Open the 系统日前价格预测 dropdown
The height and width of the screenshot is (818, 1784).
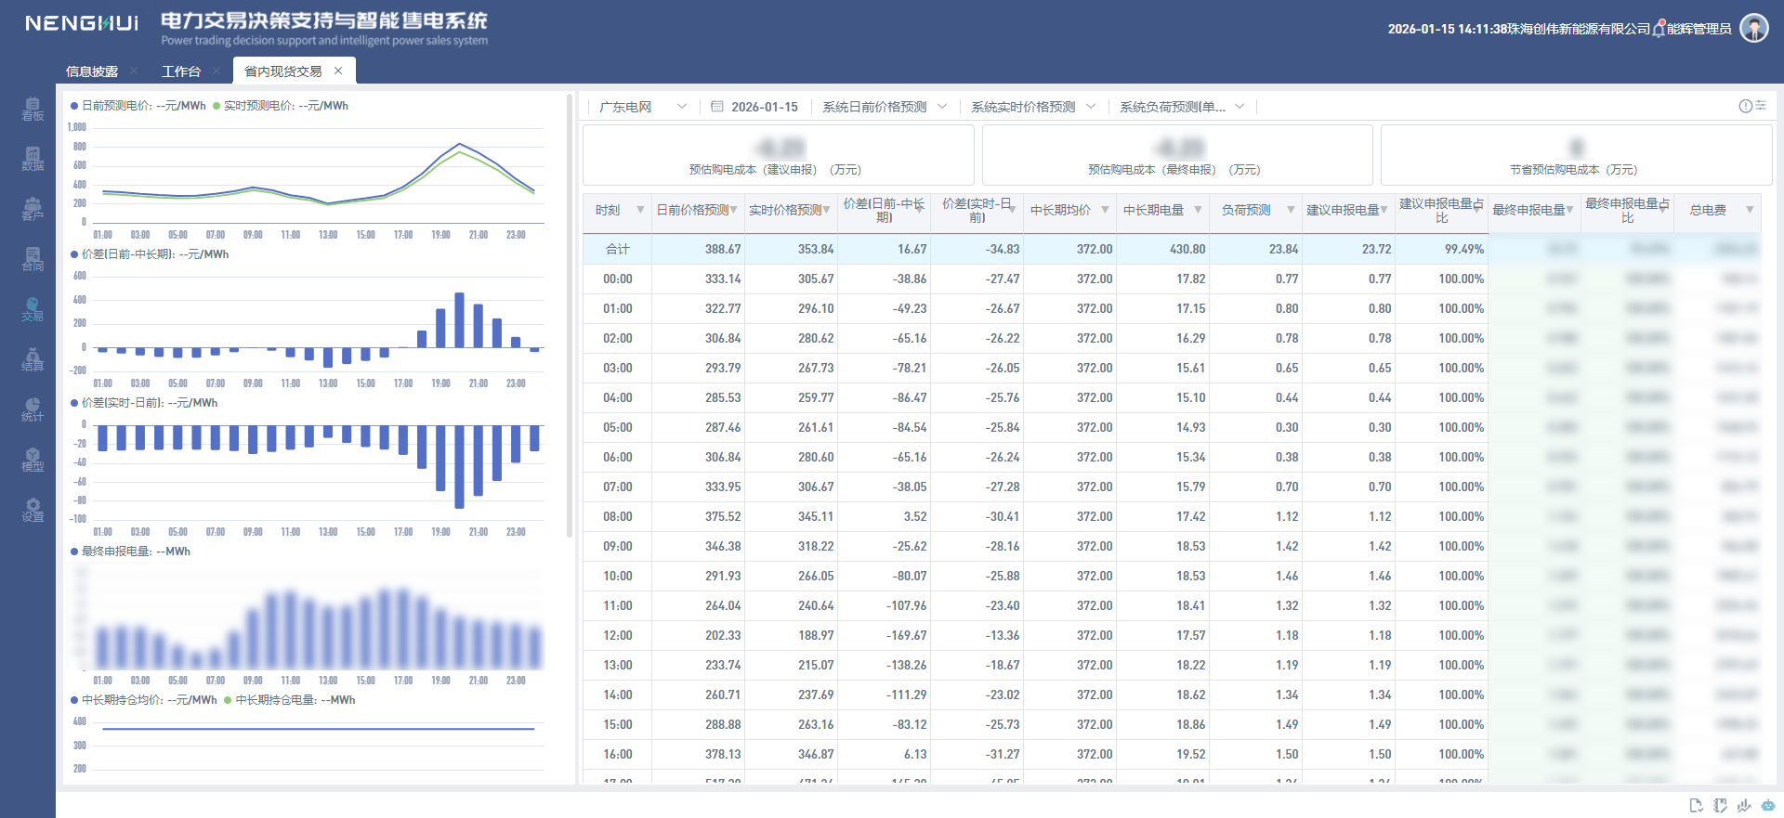click(x=884, y=107)
